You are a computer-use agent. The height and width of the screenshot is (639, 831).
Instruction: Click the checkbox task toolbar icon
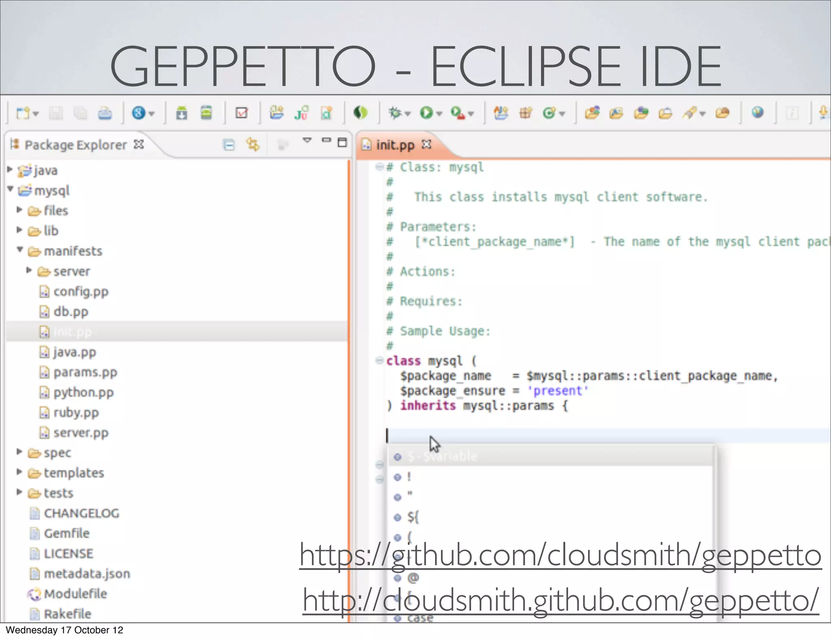point(241,113)
